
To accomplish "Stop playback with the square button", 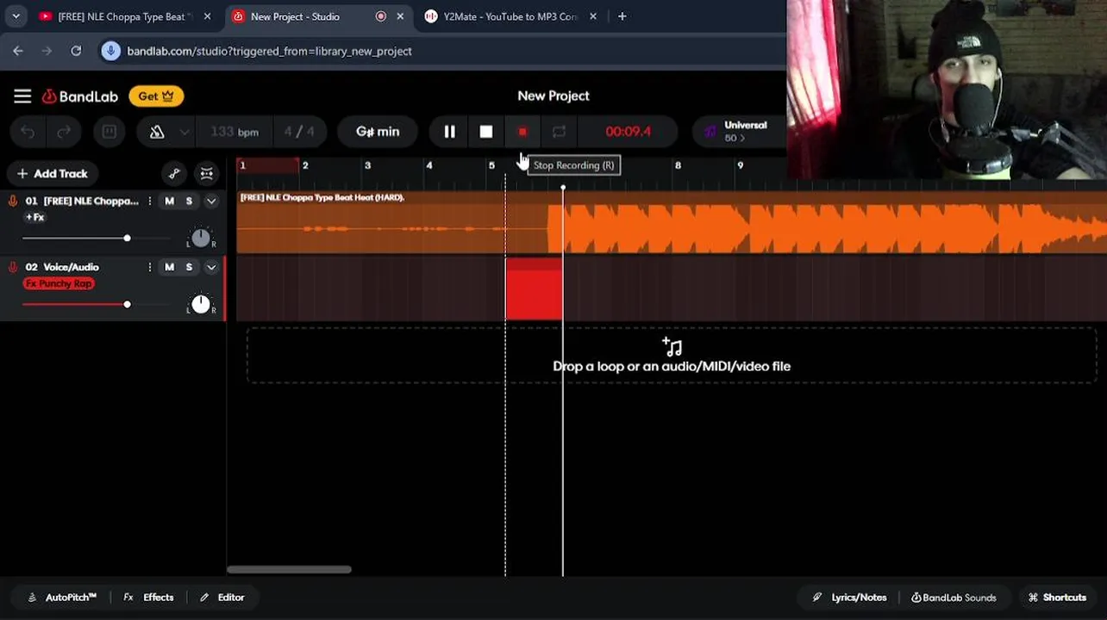I will 486,132.
